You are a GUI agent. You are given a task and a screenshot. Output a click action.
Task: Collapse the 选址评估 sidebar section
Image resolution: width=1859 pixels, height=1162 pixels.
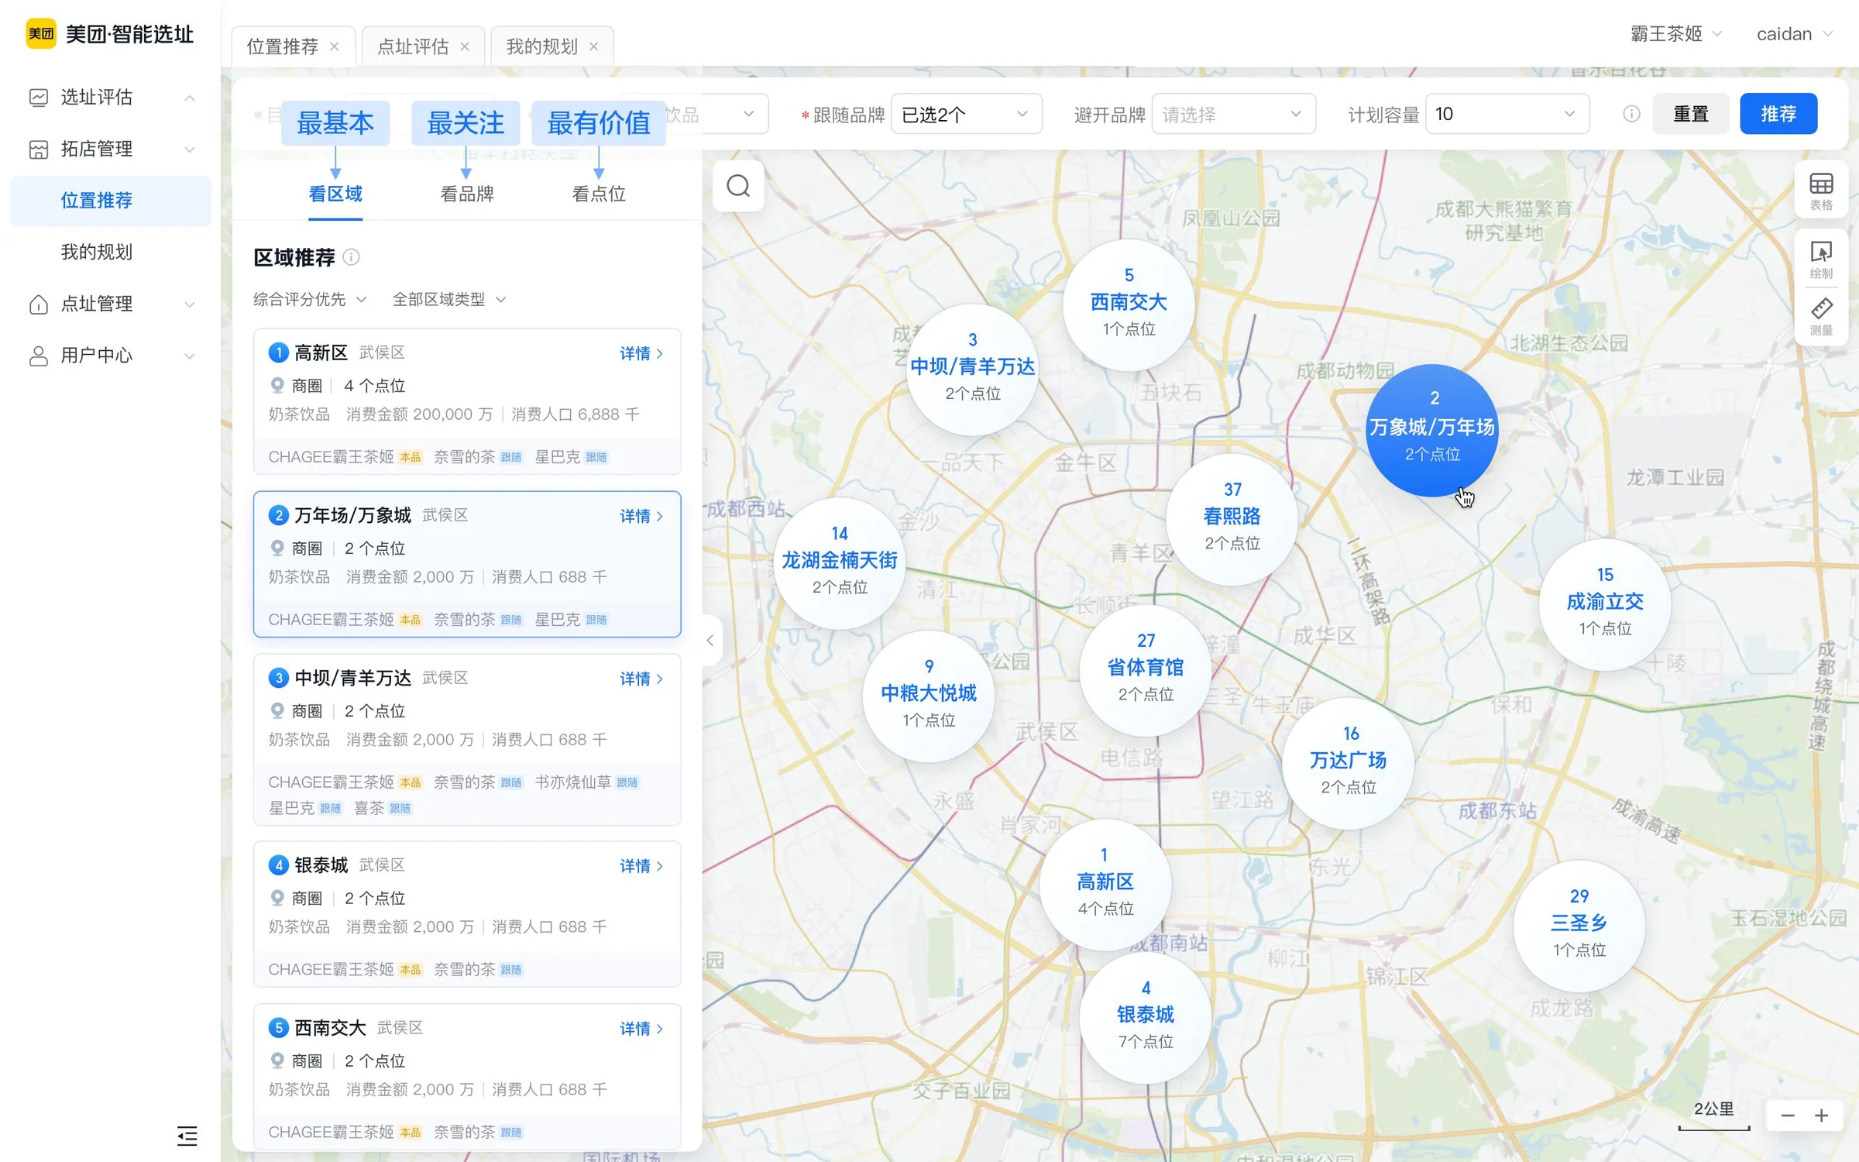tap(189, 98)
